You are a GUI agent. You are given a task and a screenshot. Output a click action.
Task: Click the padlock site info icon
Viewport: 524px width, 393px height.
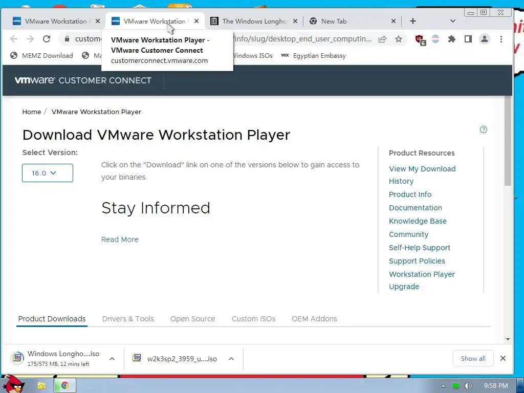[x=67, y=39]
